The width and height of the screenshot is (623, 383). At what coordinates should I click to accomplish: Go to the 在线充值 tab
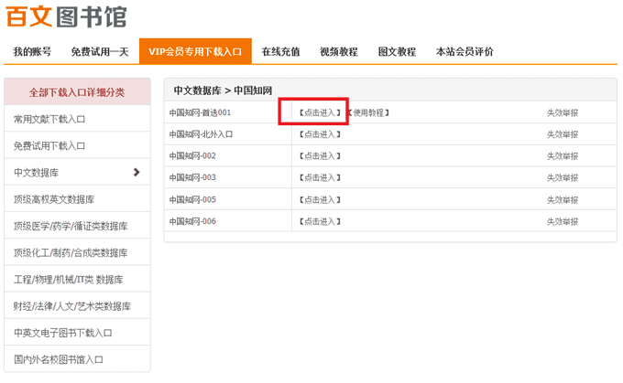pos(280,51)
